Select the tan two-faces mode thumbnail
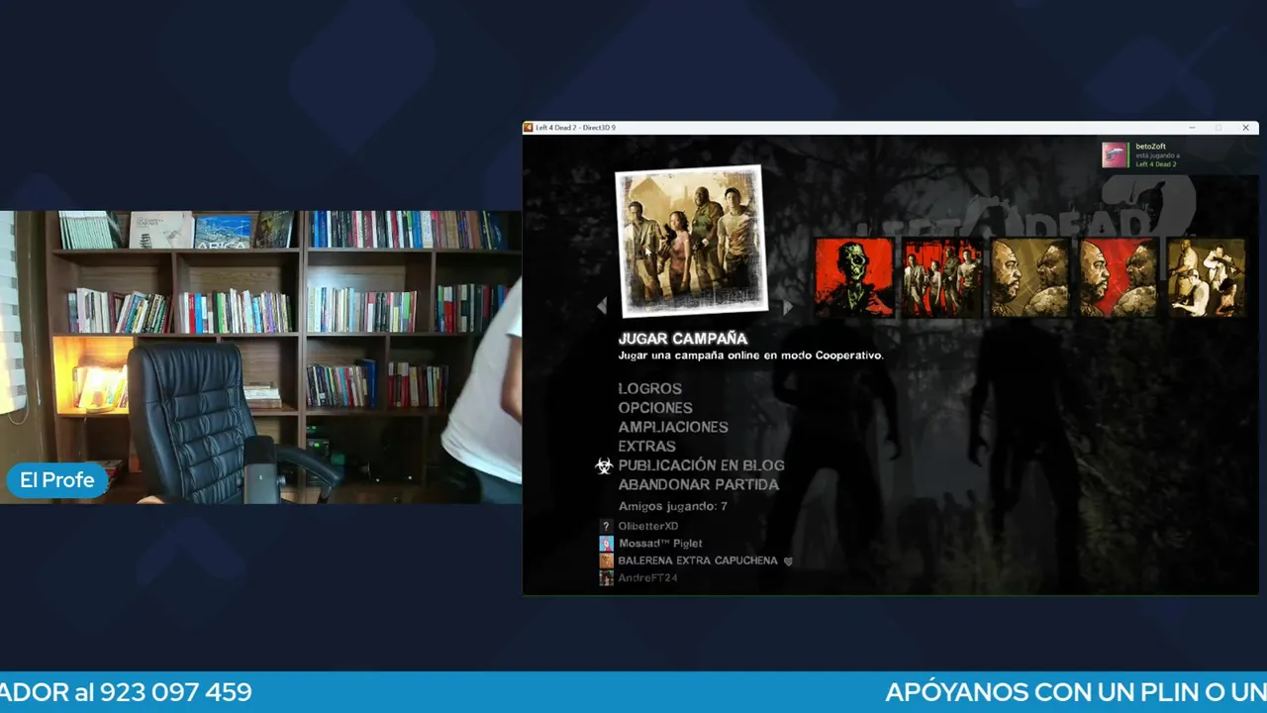Screen dimensions: 1267x713 (1030, 277)
